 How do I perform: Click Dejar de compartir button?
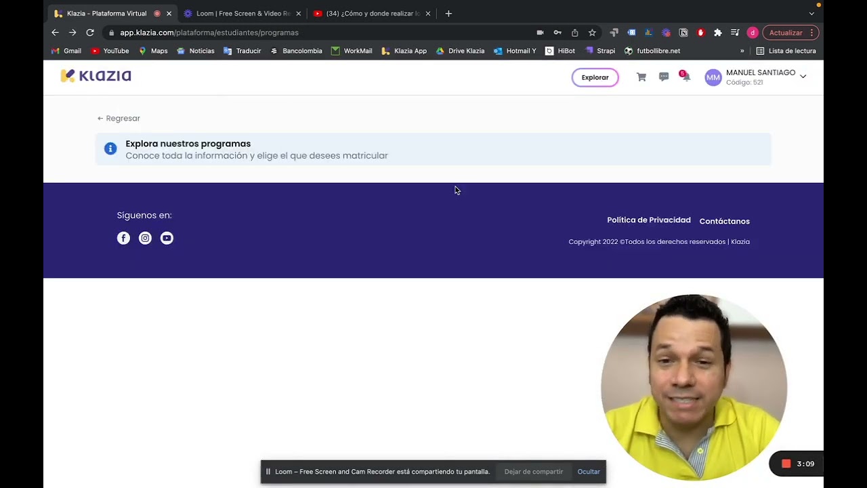(533, 472)
